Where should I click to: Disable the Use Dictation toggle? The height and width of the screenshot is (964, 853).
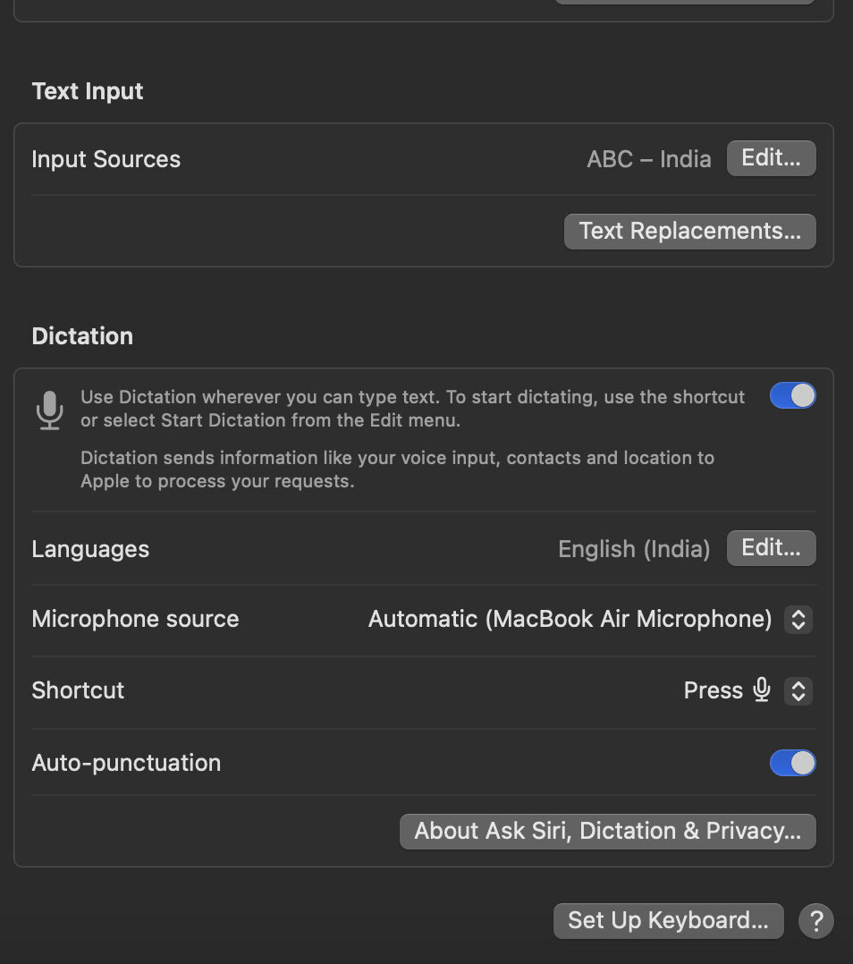pos(792,394)
